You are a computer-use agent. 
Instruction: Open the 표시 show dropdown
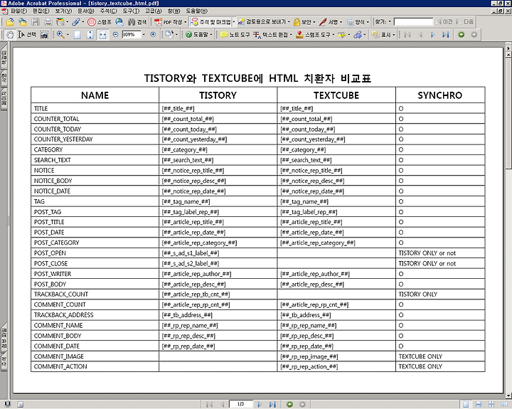(394, 35)
